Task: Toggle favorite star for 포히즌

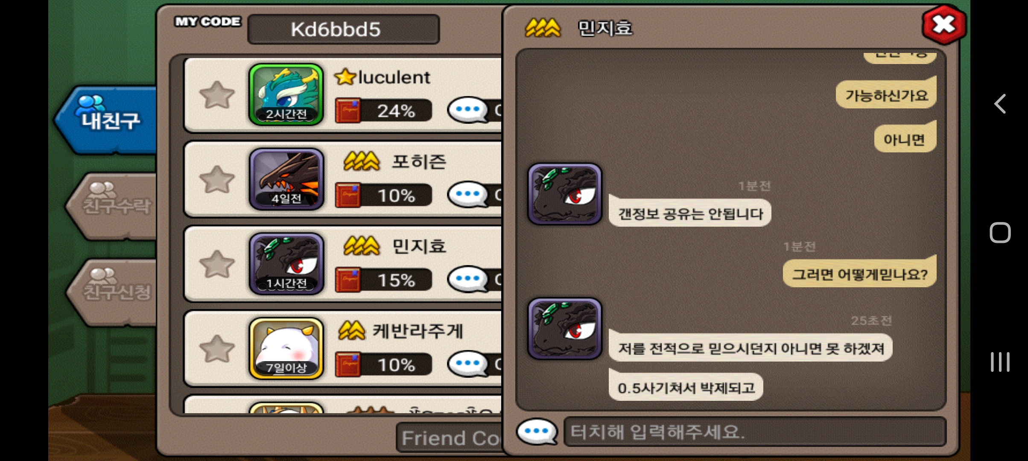Action: point(217,179)
